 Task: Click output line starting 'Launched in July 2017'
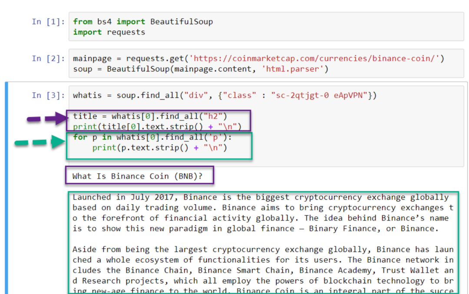coord(261,197)
